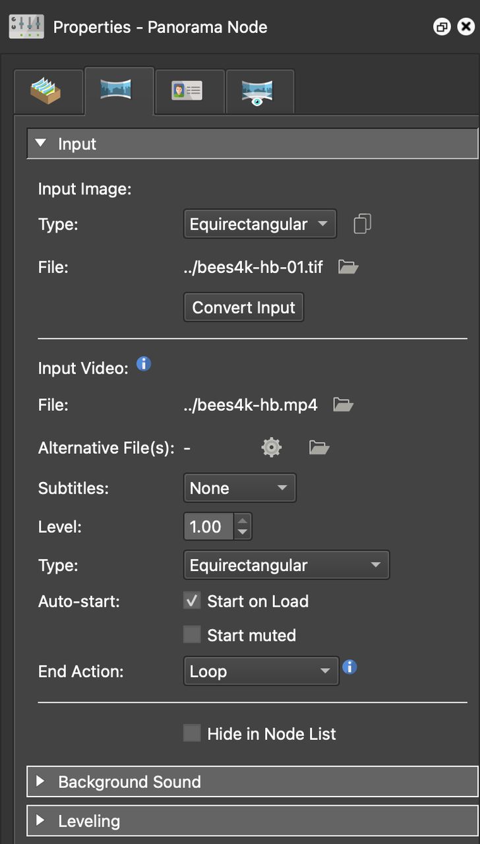Viewport: 480px width, 844px height.
Task: Browse for input image file bees4k-hb-01.tif
Action: click(347, 267)
